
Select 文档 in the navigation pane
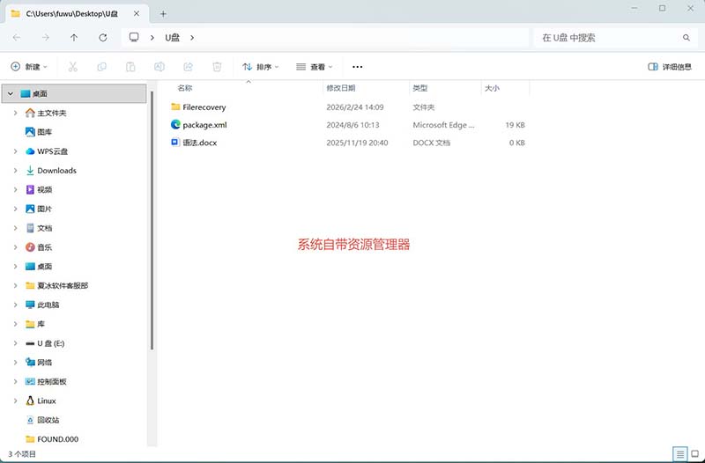pos(45,228)
